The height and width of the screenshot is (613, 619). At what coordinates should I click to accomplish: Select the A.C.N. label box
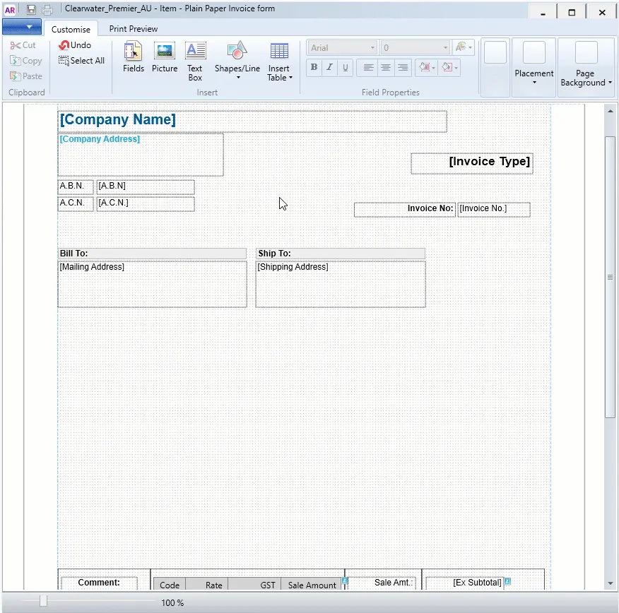point(76,204)
